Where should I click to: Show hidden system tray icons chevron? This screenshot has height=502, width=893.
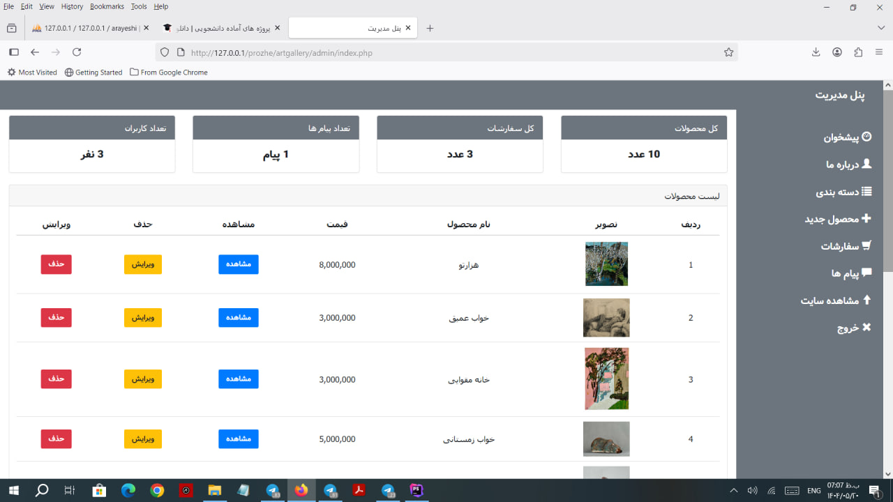point(733,491)
